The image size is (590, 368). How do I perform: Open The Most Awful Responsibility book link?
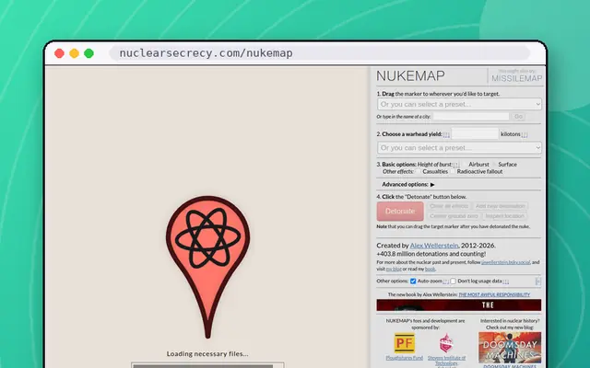tap(494, 294)
